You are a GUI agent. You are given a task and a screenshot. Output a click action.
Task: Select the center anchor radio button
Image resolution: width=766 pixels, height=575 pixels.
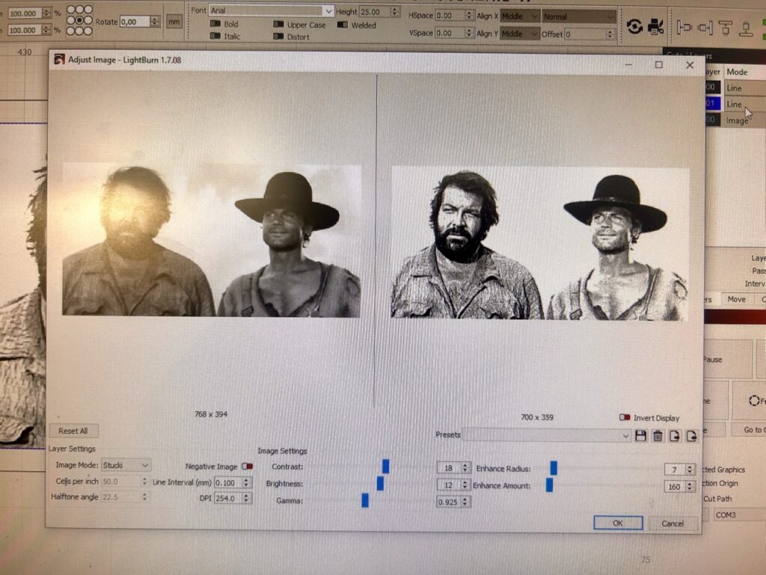coord(79,20)
